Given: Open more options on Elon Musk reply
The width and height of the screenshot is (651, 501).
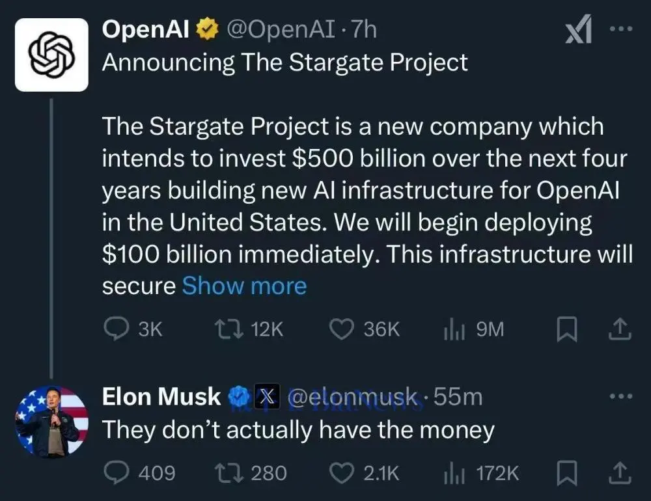Looking at the screenshot, I should click(x=620, y=396).
